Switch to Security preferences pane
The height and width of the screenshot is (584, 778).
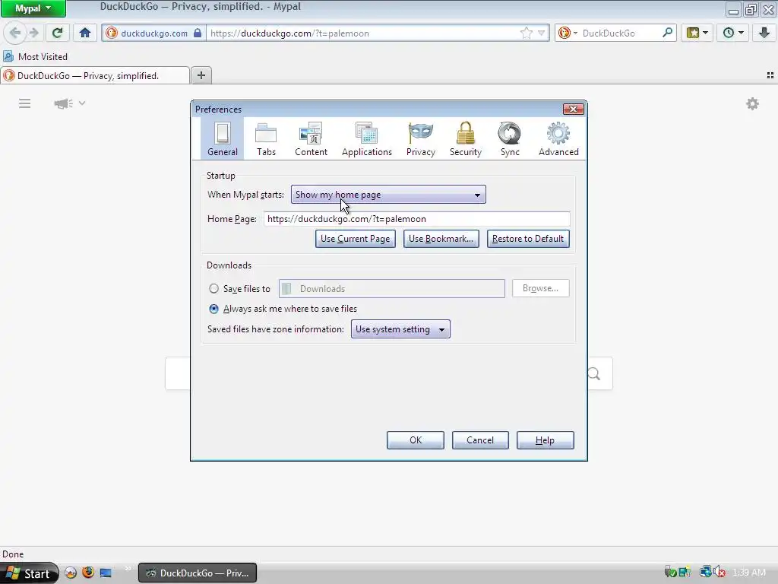coord(466,138)
